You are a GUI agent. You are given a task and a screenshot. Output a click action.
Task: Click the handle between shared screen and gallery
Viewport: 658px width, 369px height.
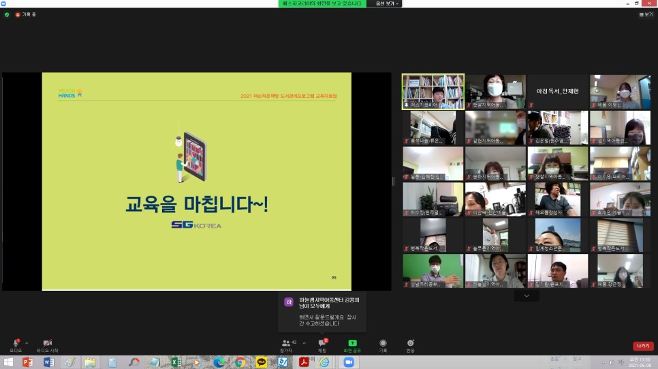click(x=393, y=181)
